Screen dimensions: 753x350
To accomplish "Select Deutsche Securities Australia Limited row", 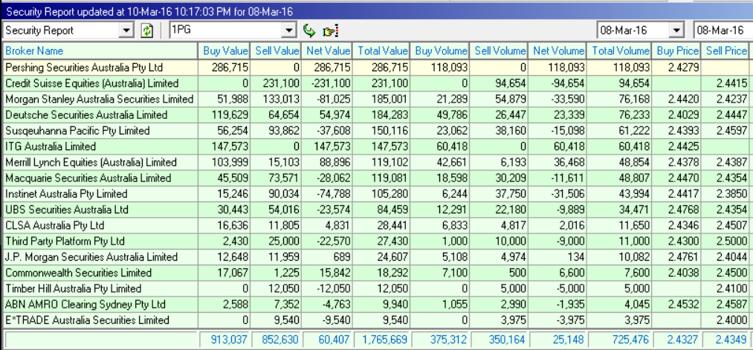I will (x=376, y=114).
